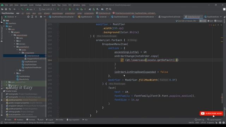Click the Sync Project with Gradle icon
The height and width of the screenshot is (127, 226).
[90, 9]
